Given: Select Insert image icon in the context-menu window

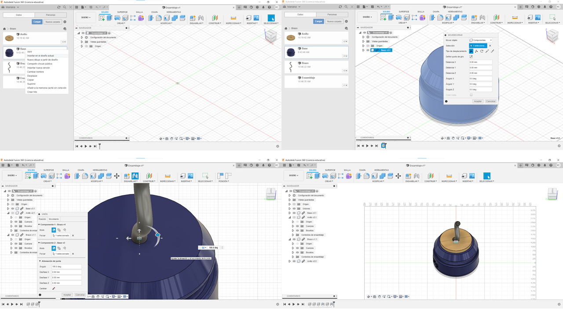Looking at the screenshot, I should tap(256, 18).
